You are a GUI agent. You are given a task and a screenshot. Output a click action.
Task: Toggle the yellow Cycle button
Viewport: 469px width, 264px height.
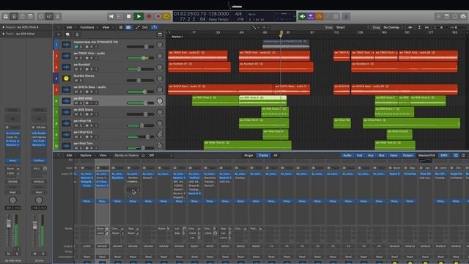(x=166, y=16)
